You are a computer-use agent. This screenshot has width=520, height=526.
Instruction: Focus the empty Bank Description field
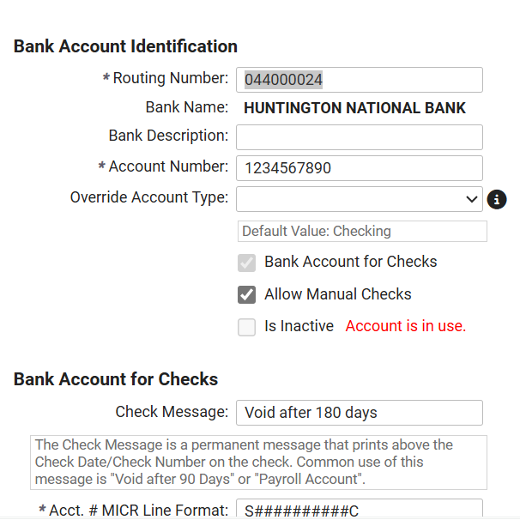(359, 137)
